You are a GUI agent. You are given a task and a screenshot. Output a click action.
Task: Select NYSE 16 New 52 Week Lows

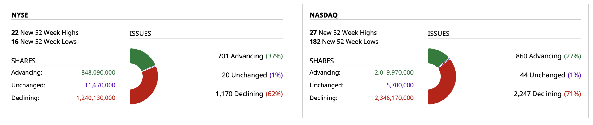(44, 42)
